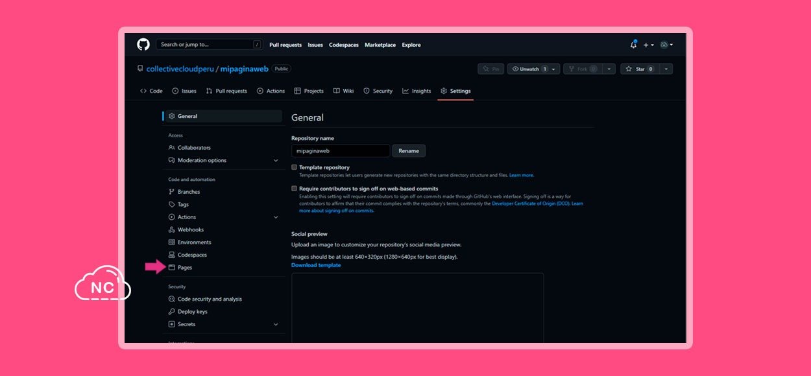Select the Settings tab
The image size is (811, 376).
pos(455,91)
